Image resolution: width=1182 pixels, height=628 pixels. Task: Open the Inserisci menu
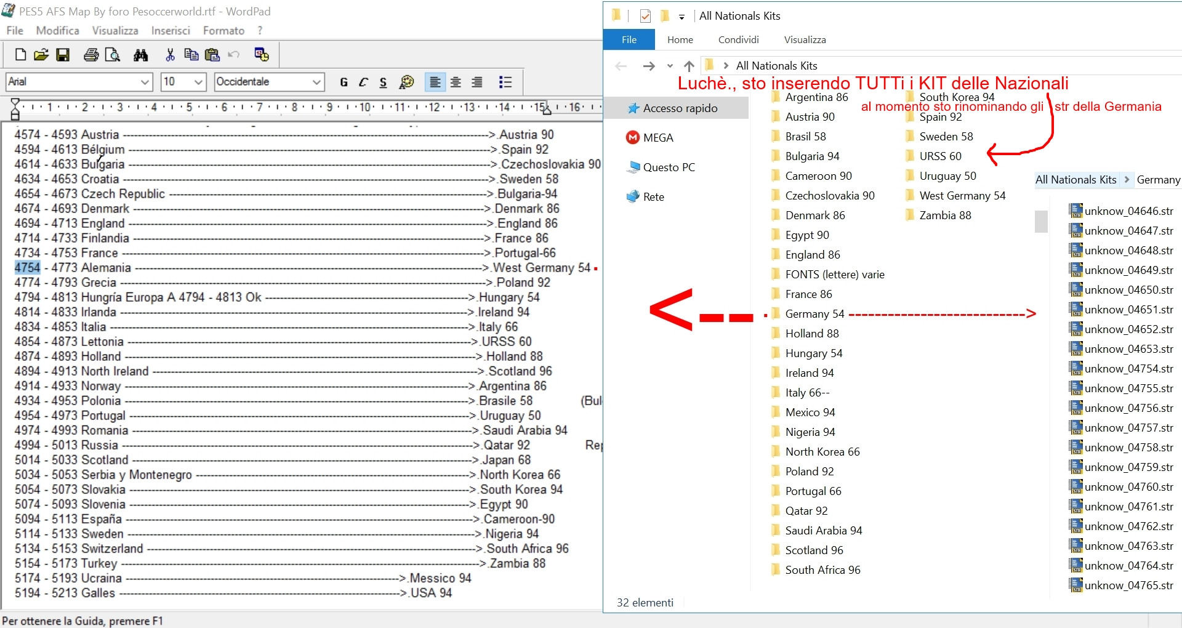coord(171,30)
